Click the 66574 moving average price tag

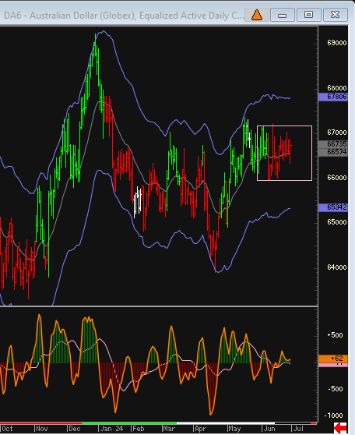point(333,152)
